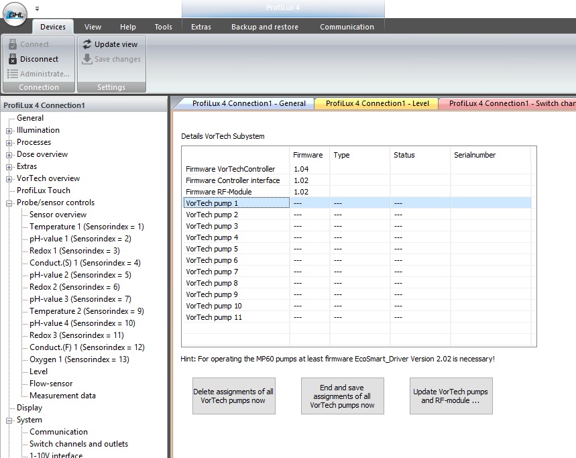Viewport: 576px width, 458px height.
Task: Select the ProfiLux 4 Connection1 - General tab
Action: coord(249,103)
